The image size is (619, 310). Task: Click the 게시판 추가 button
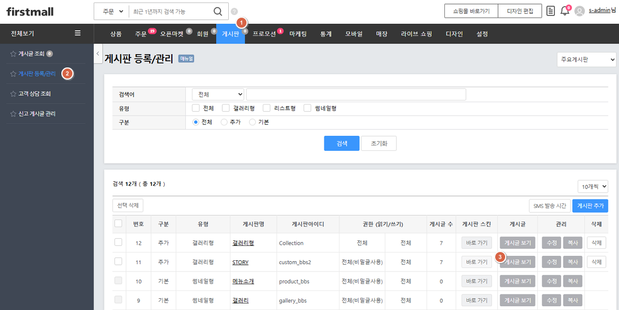click(x=590, y=206)
